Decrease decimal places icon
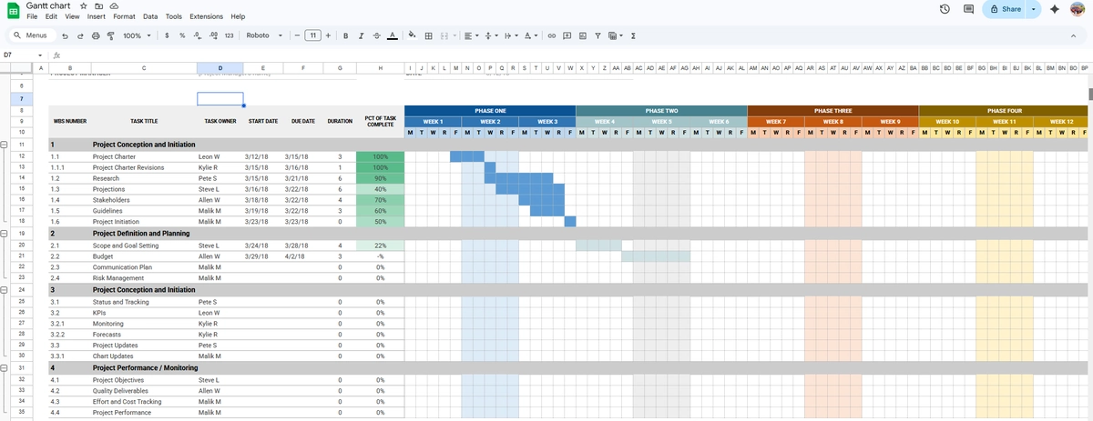The width and height of the screenshot is (1093, 421). pyautogui.click(x=198, y=35)
